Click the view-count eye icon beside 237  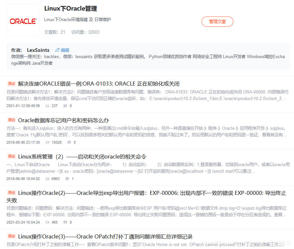coord(48,106)
